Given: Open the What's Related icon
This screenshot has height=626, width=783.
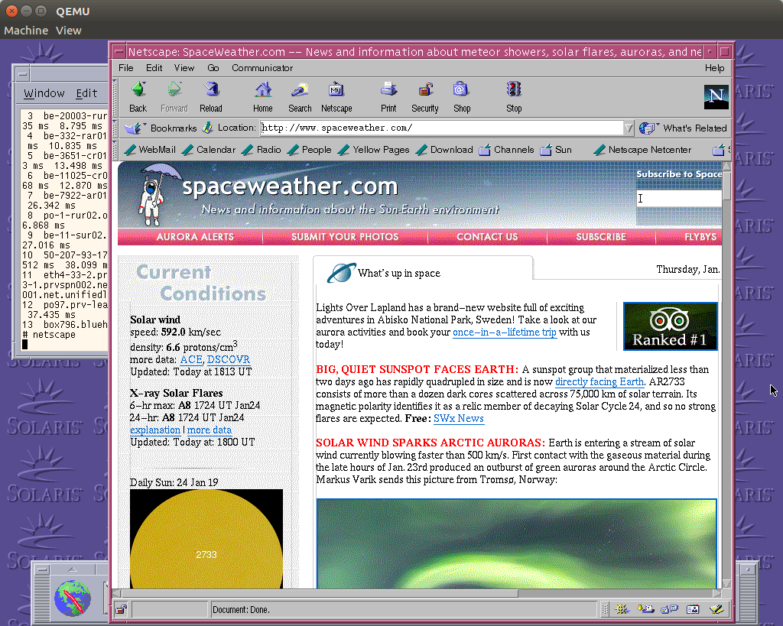Looking at the screenshot, I should [648, 128].
